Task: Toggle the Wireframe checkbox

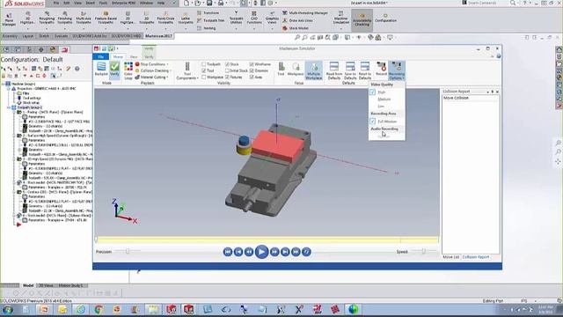Action: (x=252, y=64)
